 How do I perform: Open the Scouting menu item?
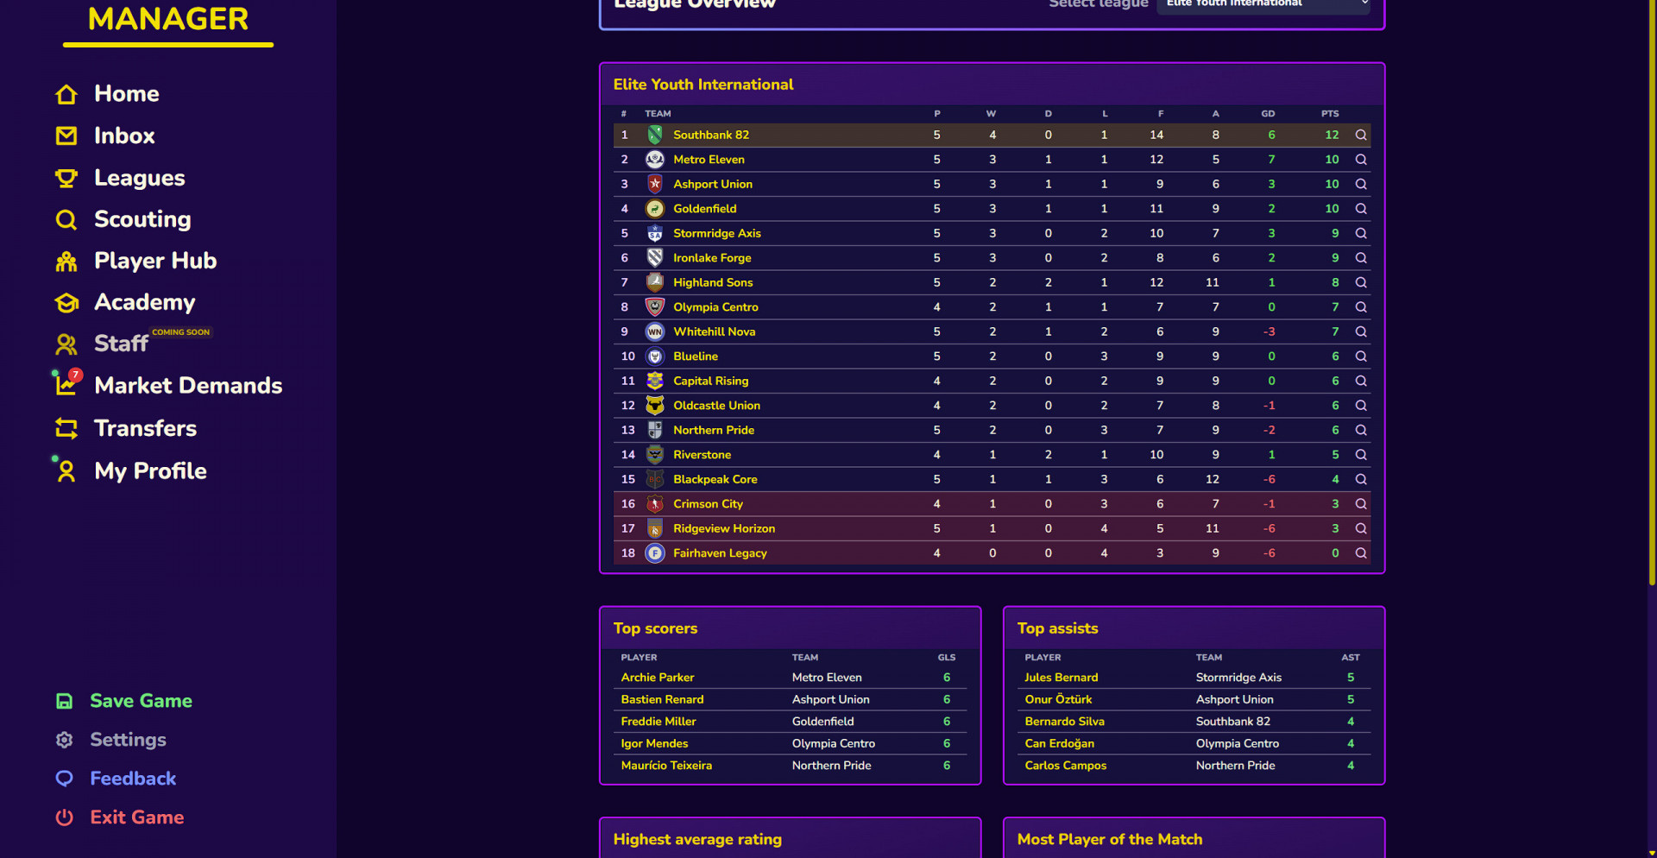pyautogui.click(x=142, y=219)
